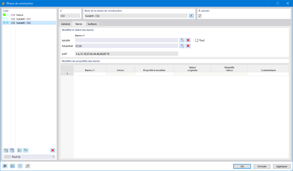The image size is (293, 171).
Task: Select CS2 Suivant : CS1 in list
Action: [x=29, y=19]
